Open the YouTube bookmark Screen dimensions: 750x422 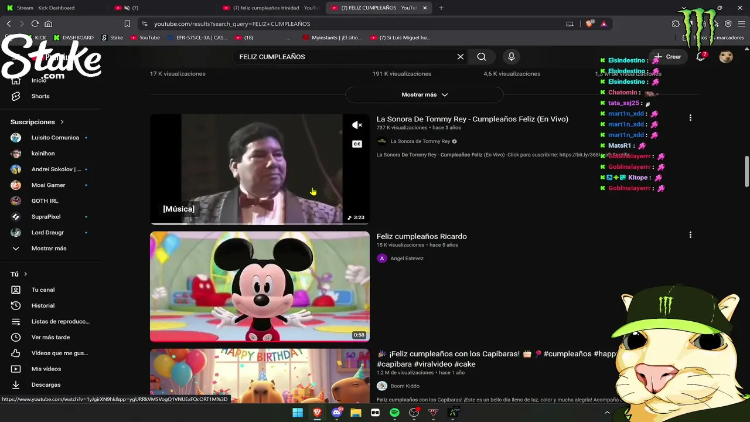[145, 38]
